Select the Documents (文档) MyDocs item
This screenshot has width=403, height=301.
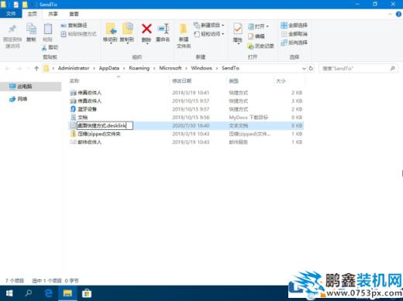(186, 118)
